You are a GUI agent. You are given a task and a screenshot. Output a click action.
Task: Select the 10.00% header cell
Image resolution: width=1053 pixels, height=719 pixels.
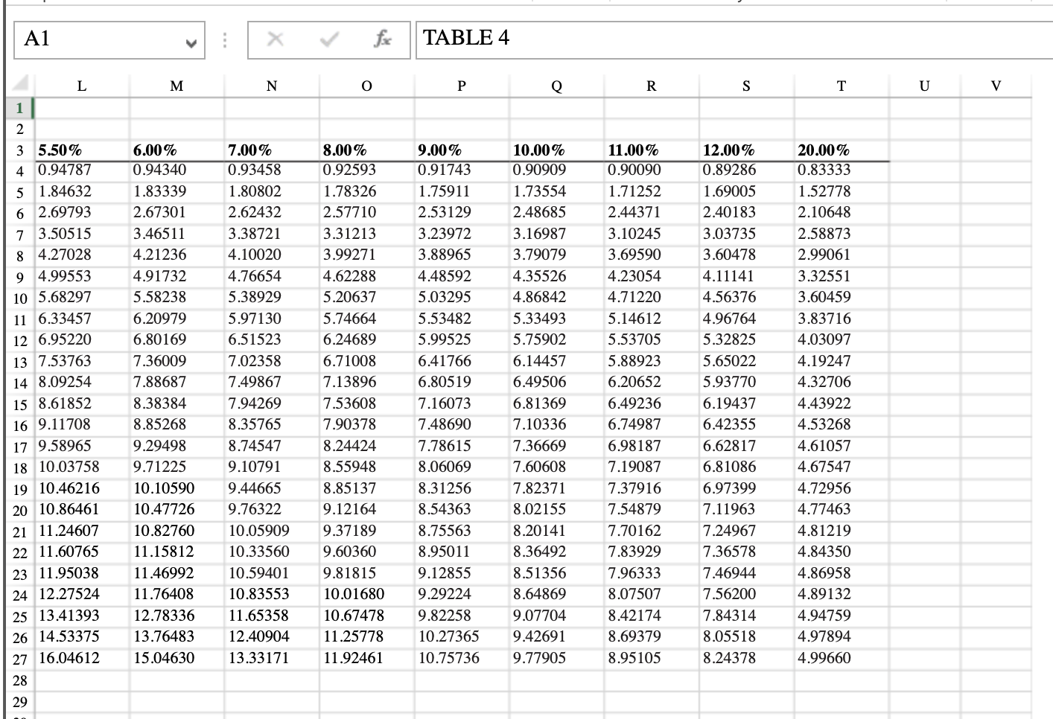pos(556,149)
